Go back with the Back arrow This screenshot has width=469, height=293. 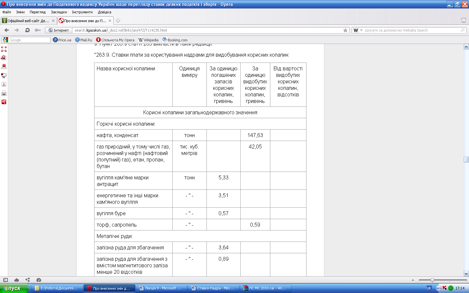pyautogui.click(x=7, y=30)
